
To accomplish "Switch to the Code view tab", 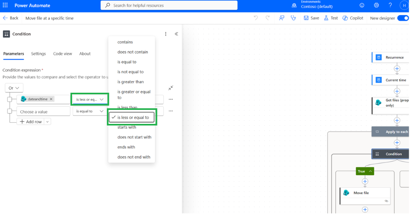I will tap(62, 54).
